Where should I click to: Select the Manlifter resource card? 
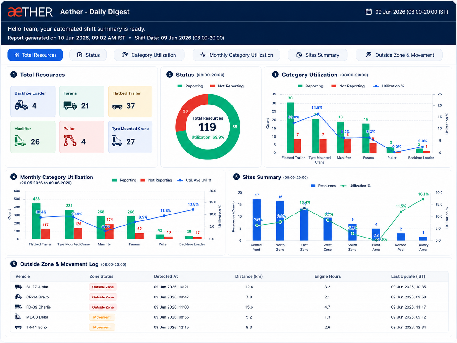coord(33,137)
